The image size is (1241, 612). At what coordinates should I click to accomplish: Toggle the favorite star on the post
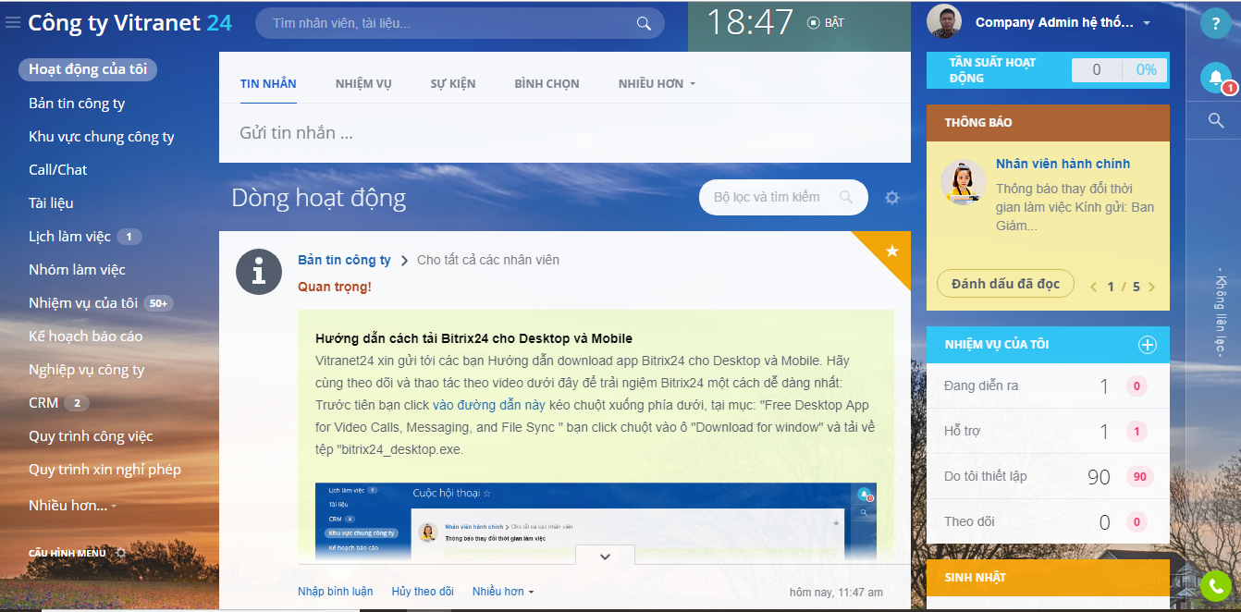pos(892,251)
